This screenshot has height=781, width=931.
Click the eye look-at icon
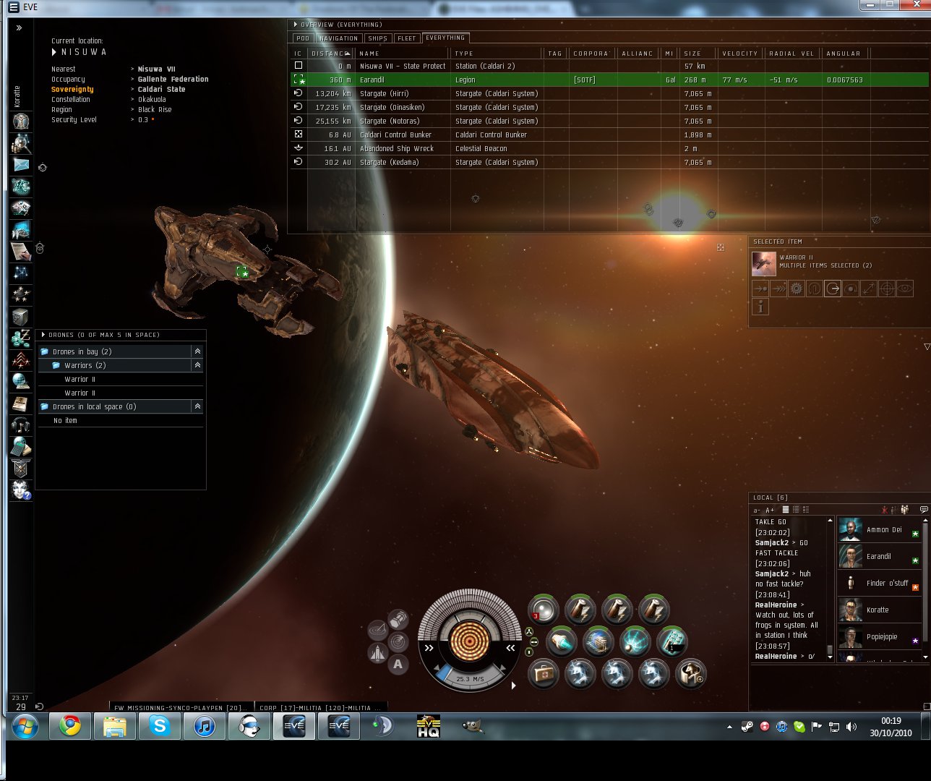[905, 289]
